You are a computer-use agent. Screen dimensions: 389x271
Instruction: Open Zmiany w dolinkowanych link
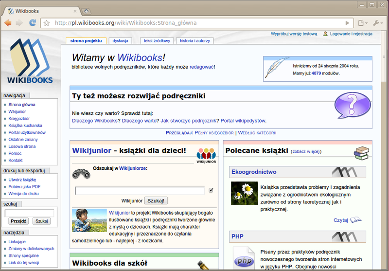31,249
